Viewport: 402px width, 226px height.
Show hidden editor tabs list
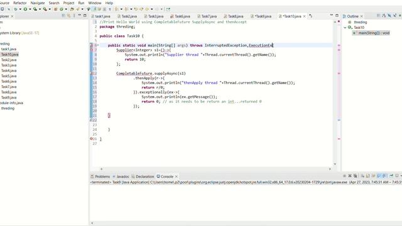point(310,16)
